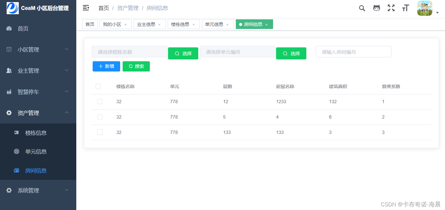Check the select-all checkbox in the table header
445x210 pixels.
point(98,86)
